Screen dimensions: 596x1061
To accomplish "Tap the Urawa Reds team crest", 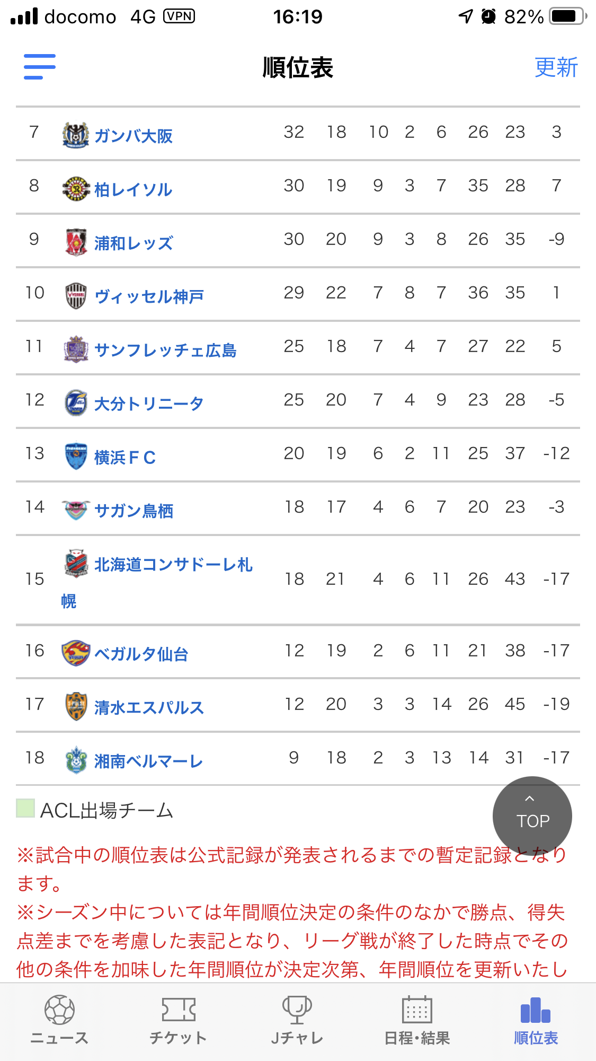I will click(x=76, y=242).
